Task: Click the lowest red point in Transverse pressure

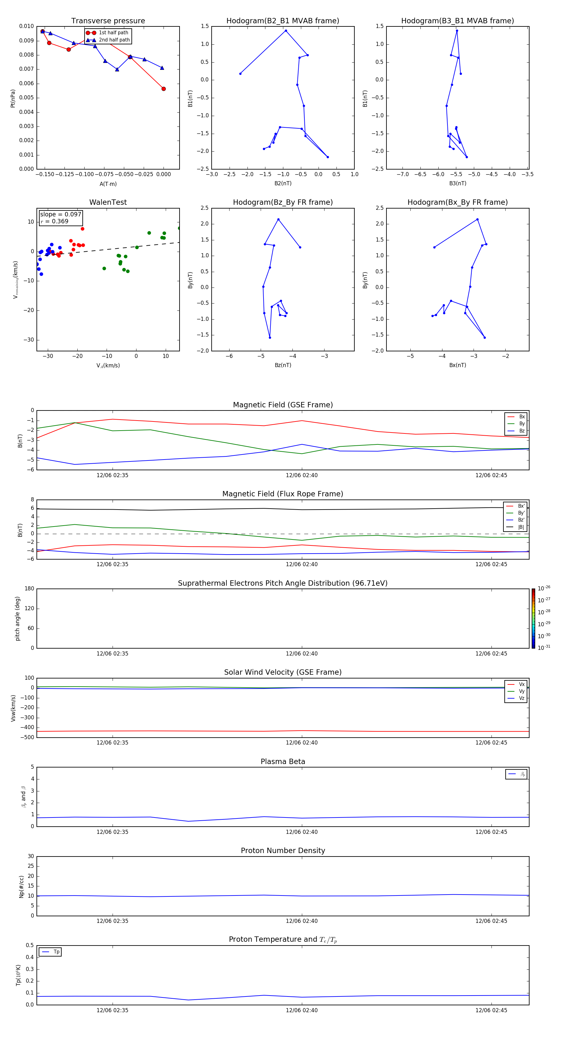Action: 164,89
